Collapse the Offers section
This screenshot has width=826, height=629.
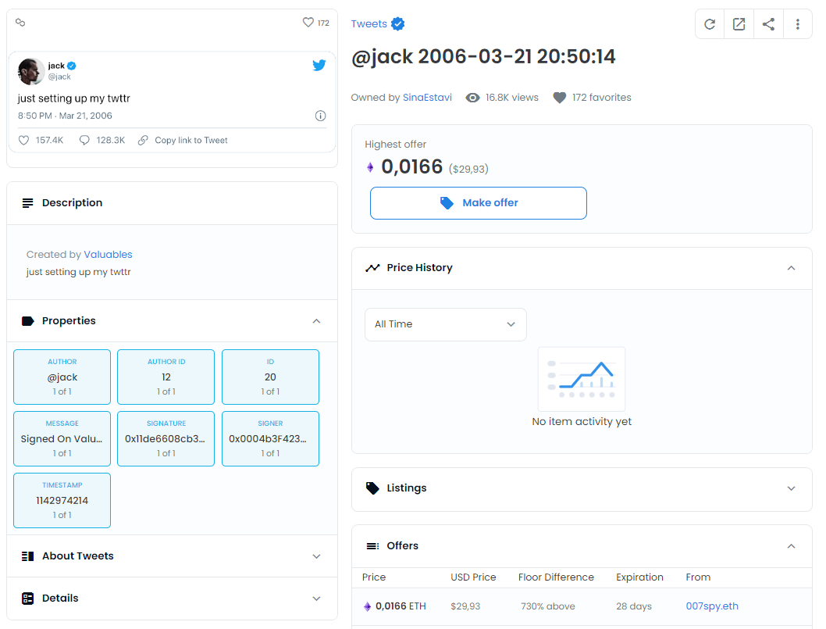[791, 545]
